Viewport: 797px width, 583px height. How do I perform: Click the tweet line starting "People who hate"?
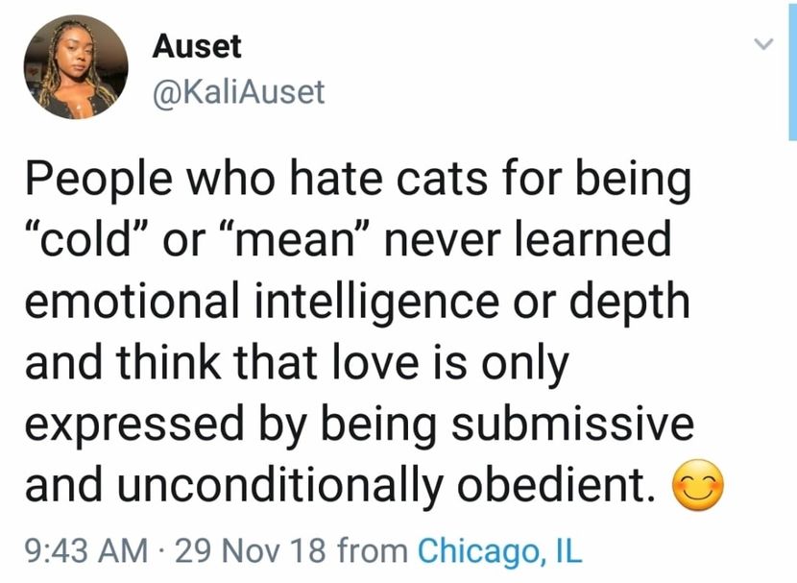(357, 180)
